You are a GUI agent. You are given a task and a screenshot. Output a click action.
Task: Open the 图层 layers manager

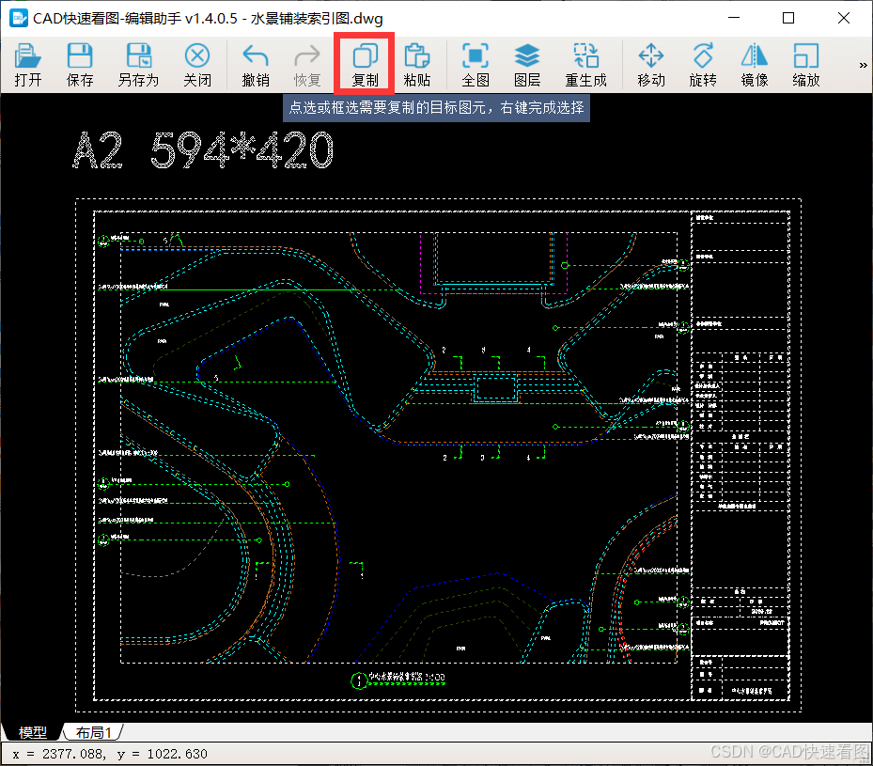527,65
